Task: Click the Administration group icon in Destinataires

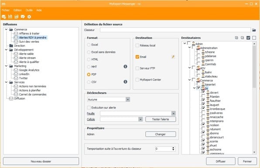Action: click(x=198, y=48)
